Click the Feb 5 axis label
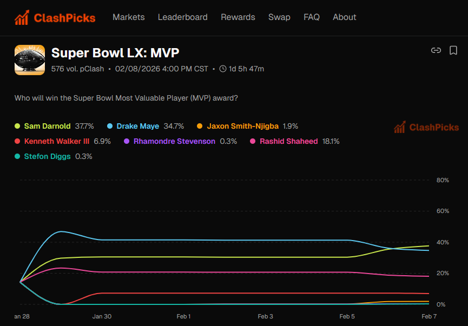This screenshot has width=468, height=326. [347, 316]
